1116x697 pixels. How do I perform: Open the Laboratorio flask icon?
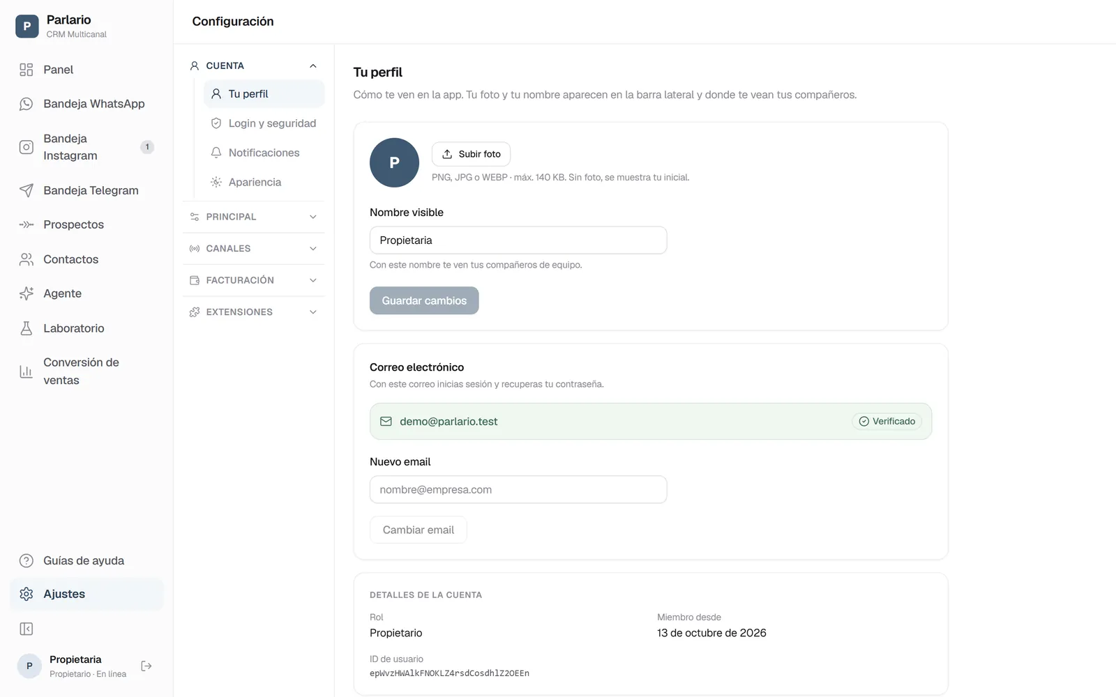(27, 328)
